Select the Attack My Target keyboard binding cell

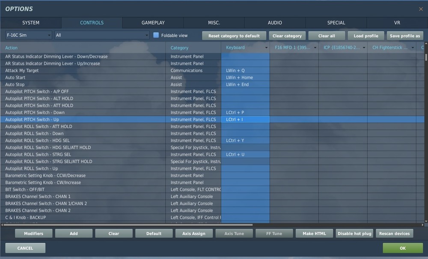[x=245, y=70]
